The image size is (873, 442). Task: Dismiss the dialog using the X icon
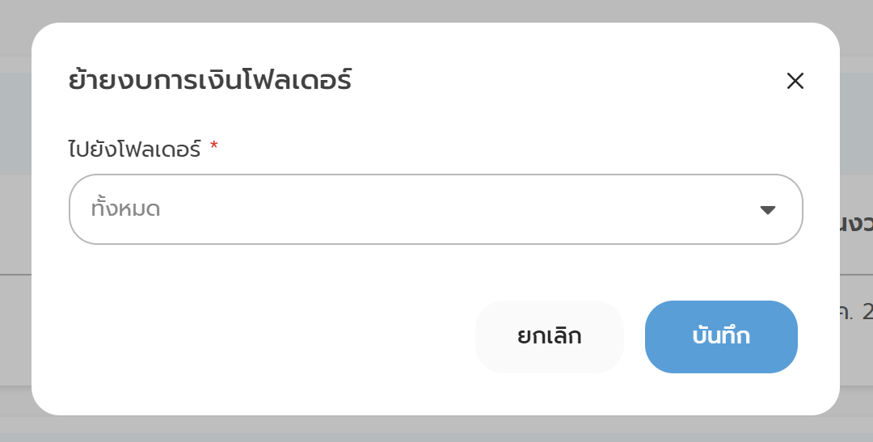point(795,81)
